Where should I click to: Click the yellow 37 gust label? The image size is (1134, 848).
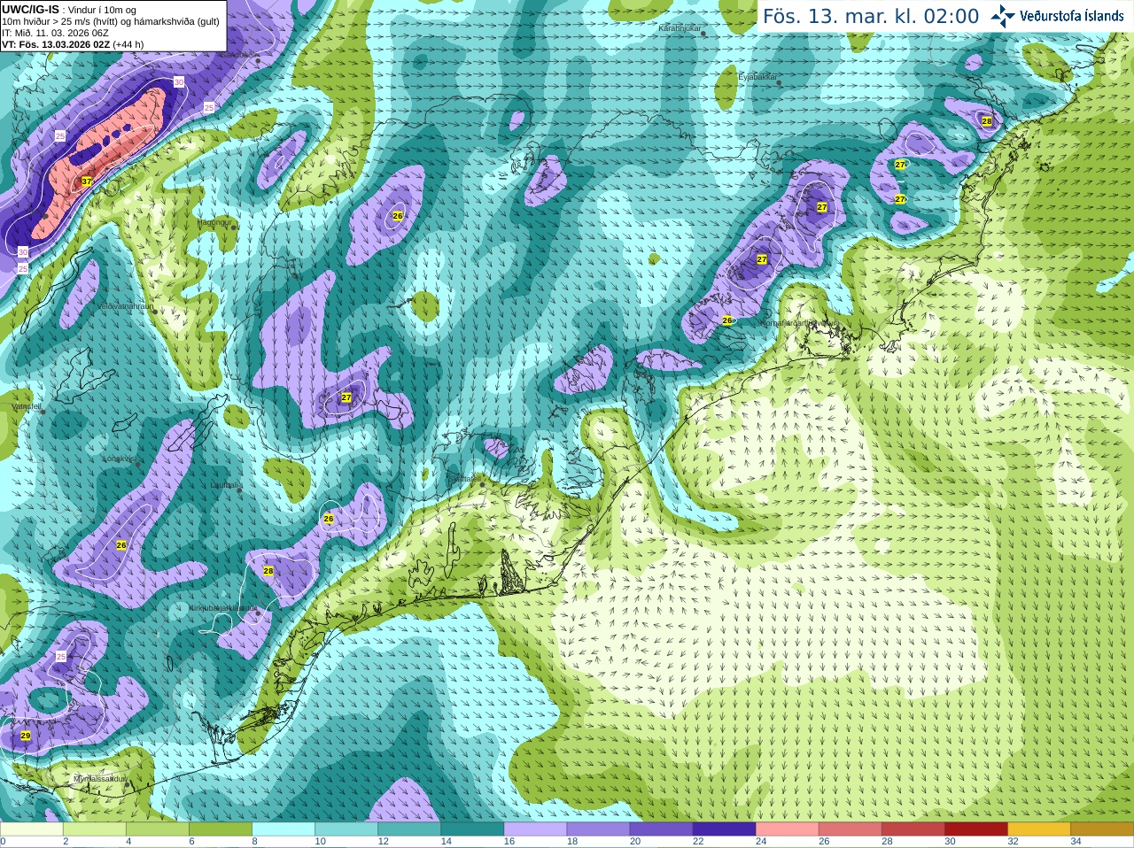[86, 181]
